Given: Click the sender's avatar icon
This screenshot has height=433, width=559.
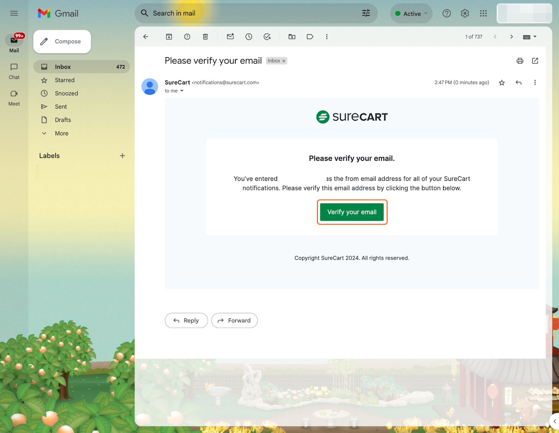Looking at the screenshot, I should [x=150, y=87].
